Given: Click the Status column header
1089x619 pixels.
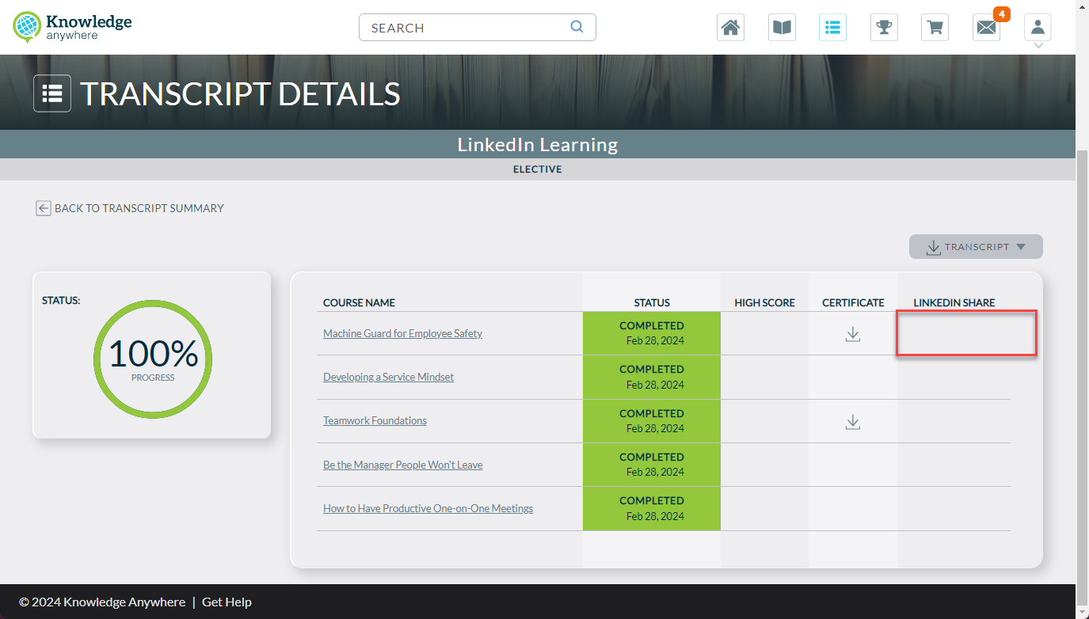Looking at the screenshot, I should [x=652, y=302].
